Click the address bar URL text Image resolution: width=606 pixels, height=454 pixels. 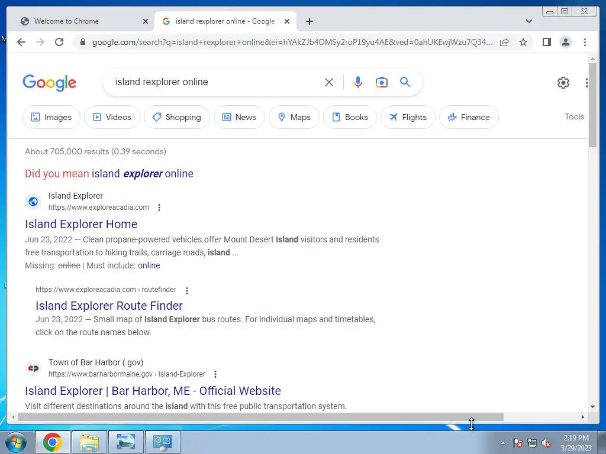(x=292, y=42)
